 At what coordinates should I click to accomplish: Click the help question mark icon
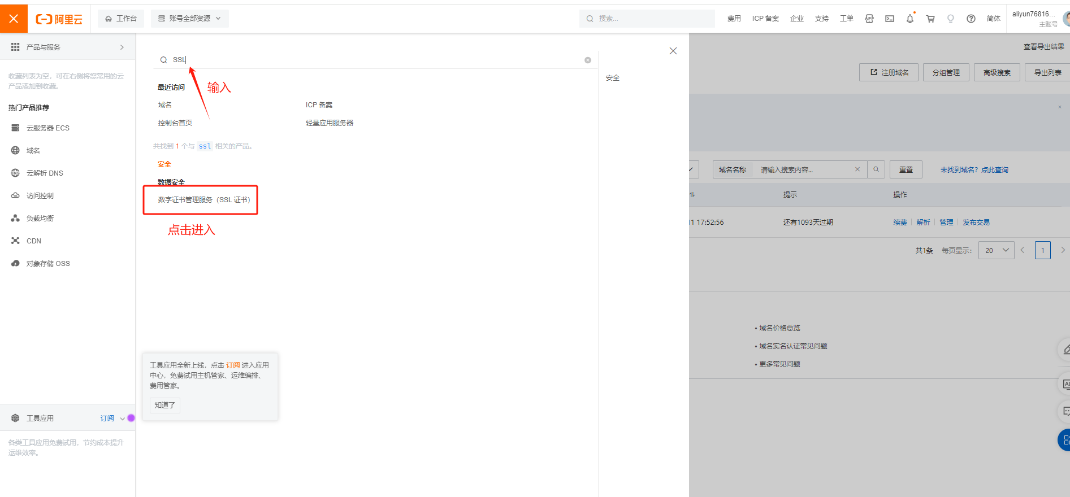click(971, 19)
